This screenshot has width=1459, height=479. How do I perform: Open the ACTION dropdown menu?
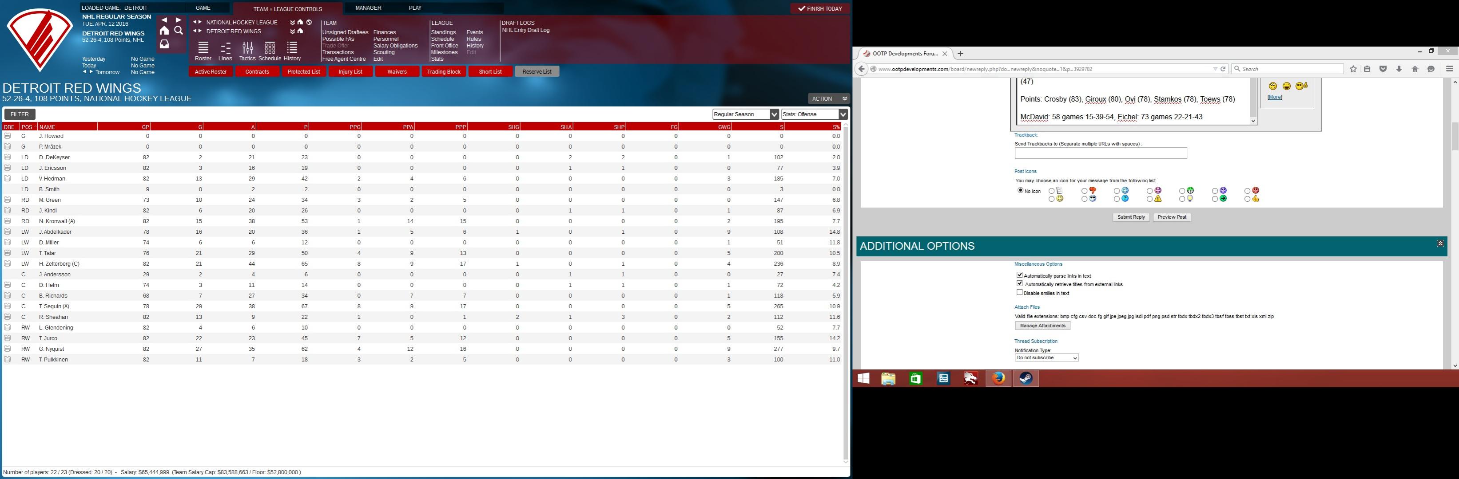(829, 98)
